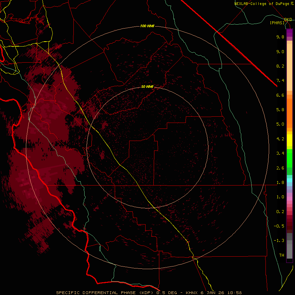The height and width of the screenshot is (295, 295).
Task: Click the 0.2 value on the scale
Action: pos(280,212)
